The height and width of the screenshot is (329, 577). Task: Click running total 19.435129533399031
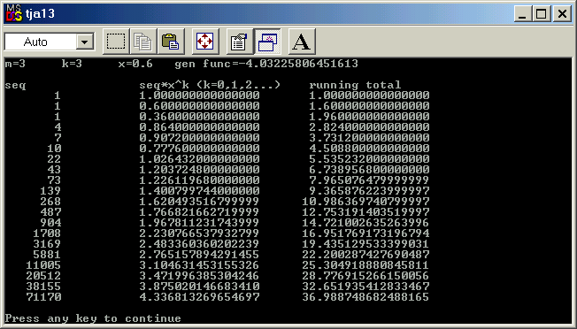click(x=365, y=244)
